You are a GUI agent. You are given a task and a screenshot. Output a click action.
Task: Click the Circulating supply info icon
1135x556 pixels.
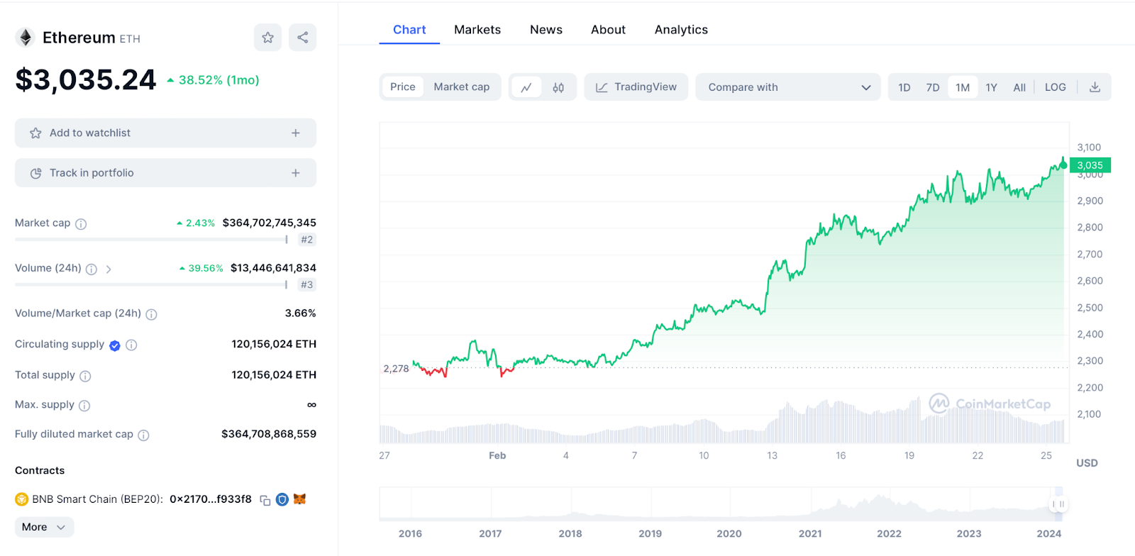pyautogui.click(x=131, y=345)
